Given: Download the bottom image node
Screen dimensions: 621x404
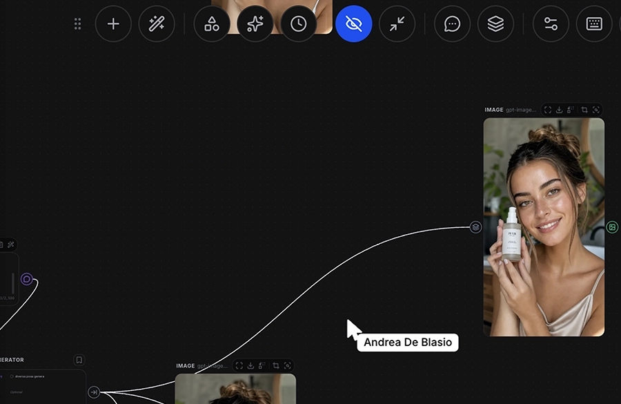Looking at the screenshot, I should point(250,365).
